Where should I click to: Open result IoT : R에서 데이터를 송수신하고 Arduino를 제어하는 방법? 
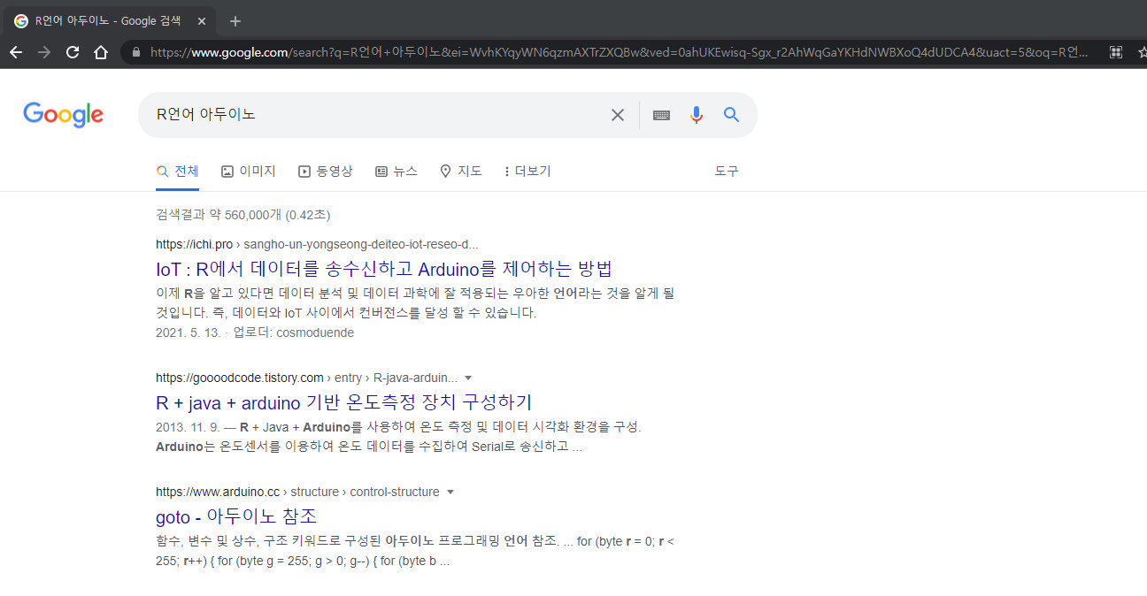pyautogui.click(x=384, y=269)
